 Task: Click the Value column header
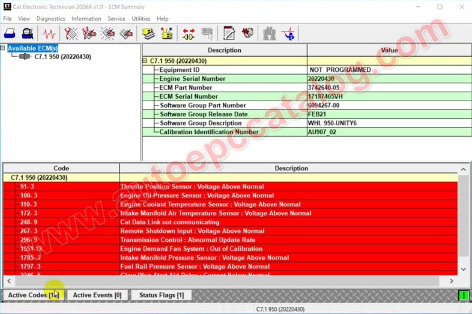coord(389,50)
